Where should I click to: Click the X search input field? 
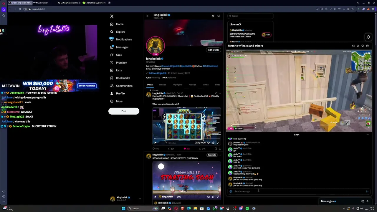[251, 16]
